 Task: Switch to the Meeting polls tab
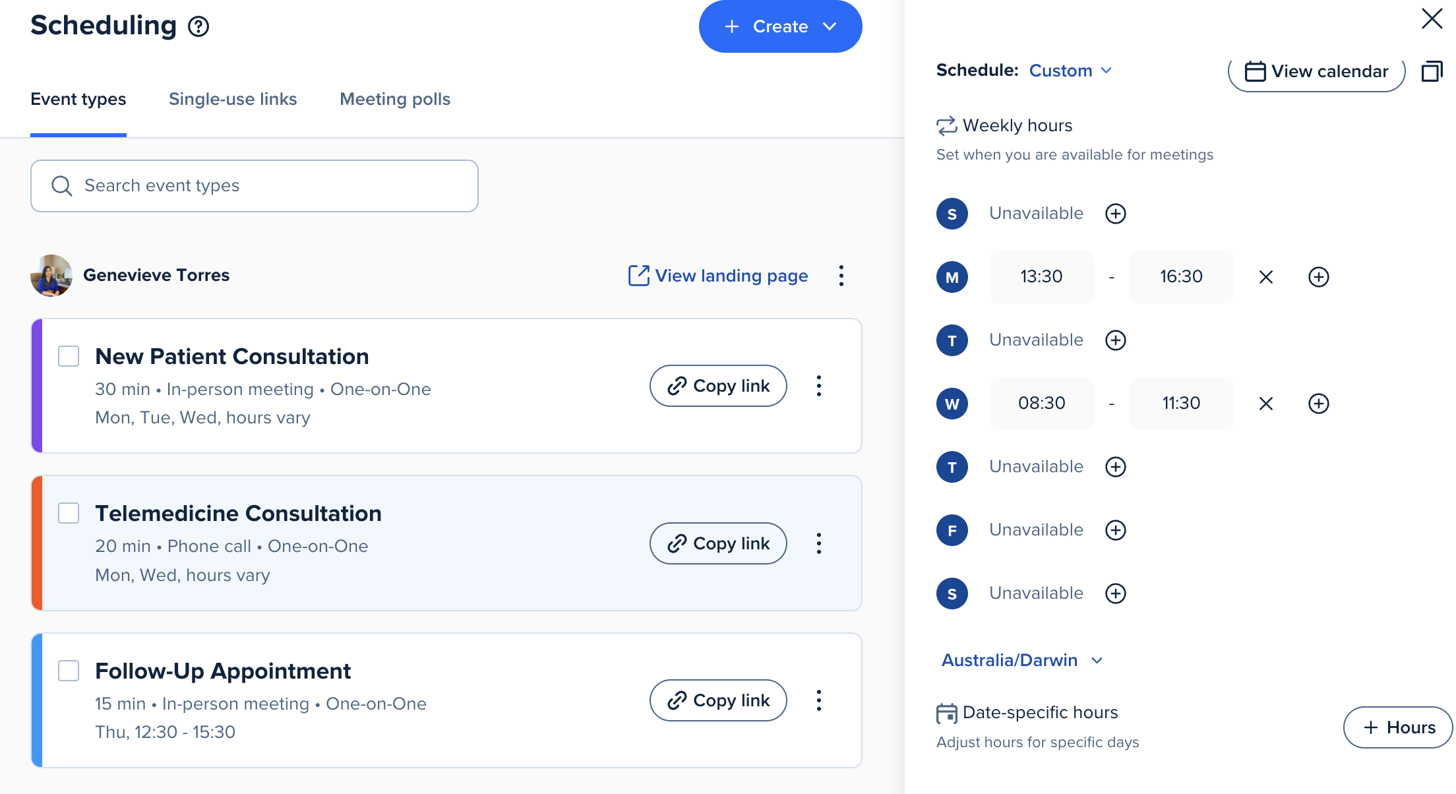pos(395,99)
